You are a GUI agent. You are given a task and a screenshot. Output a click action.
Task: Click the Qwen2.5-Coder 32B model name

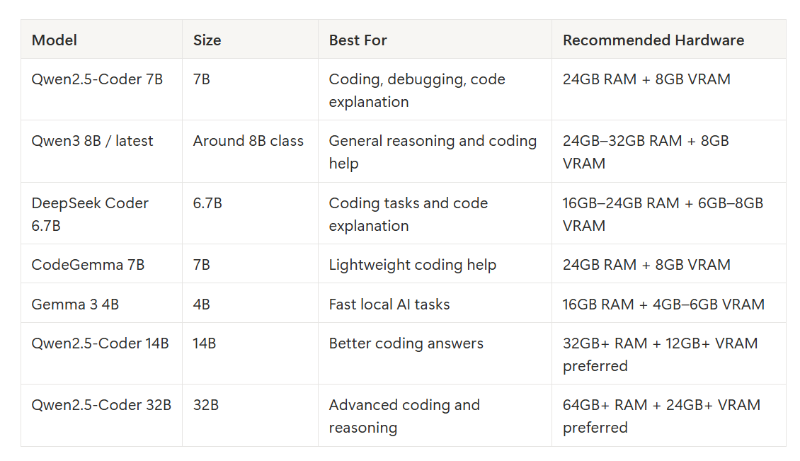tap(101, 405)
